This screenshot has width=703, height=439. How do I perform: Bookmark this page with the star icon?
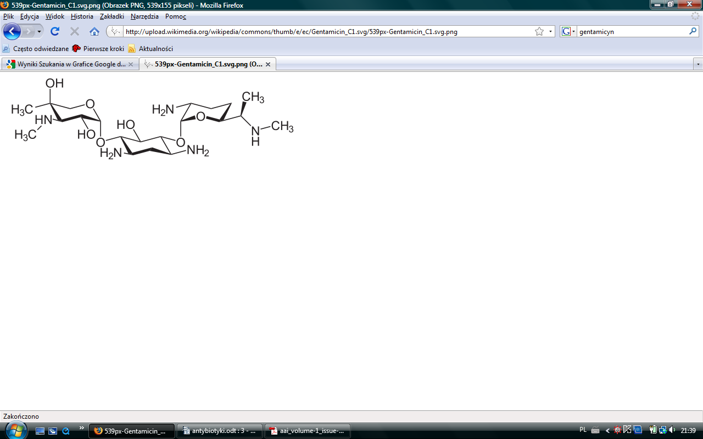click(x=539, y=31)
